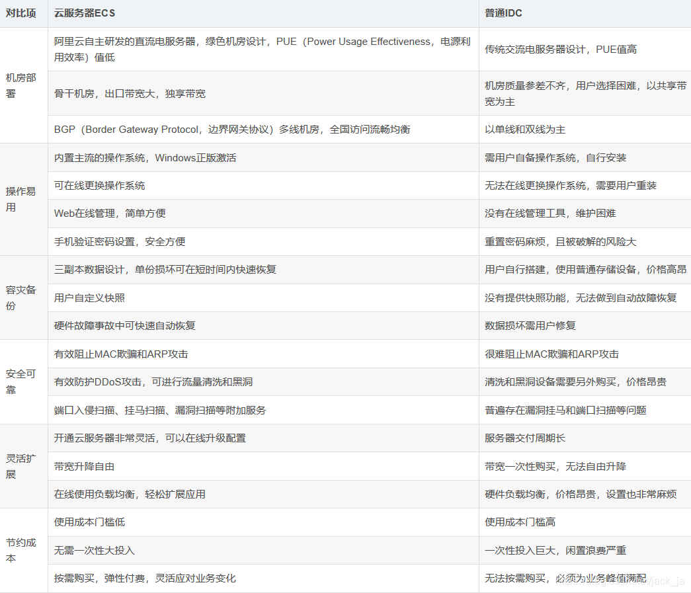Screen dimensions: 691x593
Task: Select the 机房部署 category cell
Action: [x=24, y=85]
